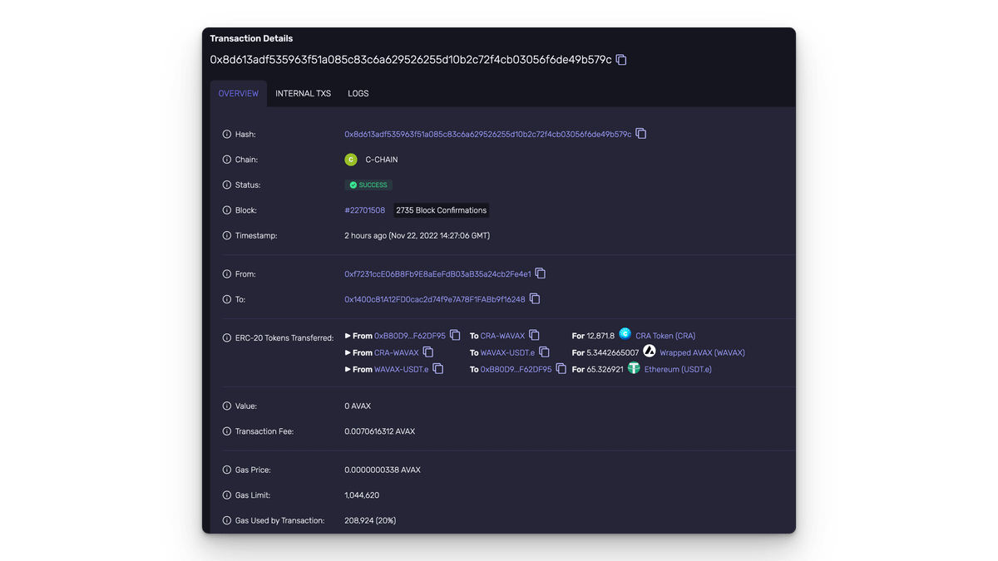
Task: Select the Overview tab
Action: [238, 94]
